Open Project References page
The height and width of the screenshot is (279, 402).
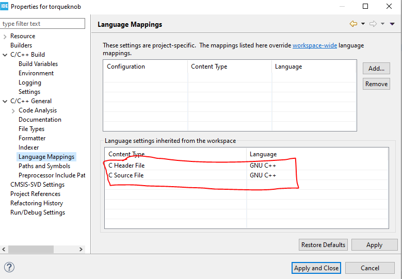pos(36,194)
